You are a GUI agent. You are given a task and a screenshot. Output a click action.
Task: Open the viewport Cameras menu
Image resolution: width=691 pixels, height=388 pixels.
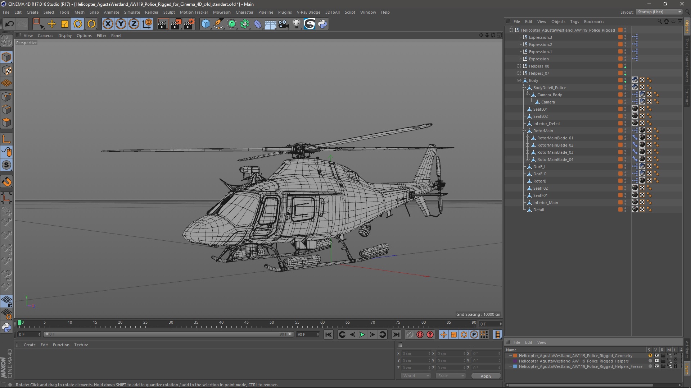[x=45, y=36]
